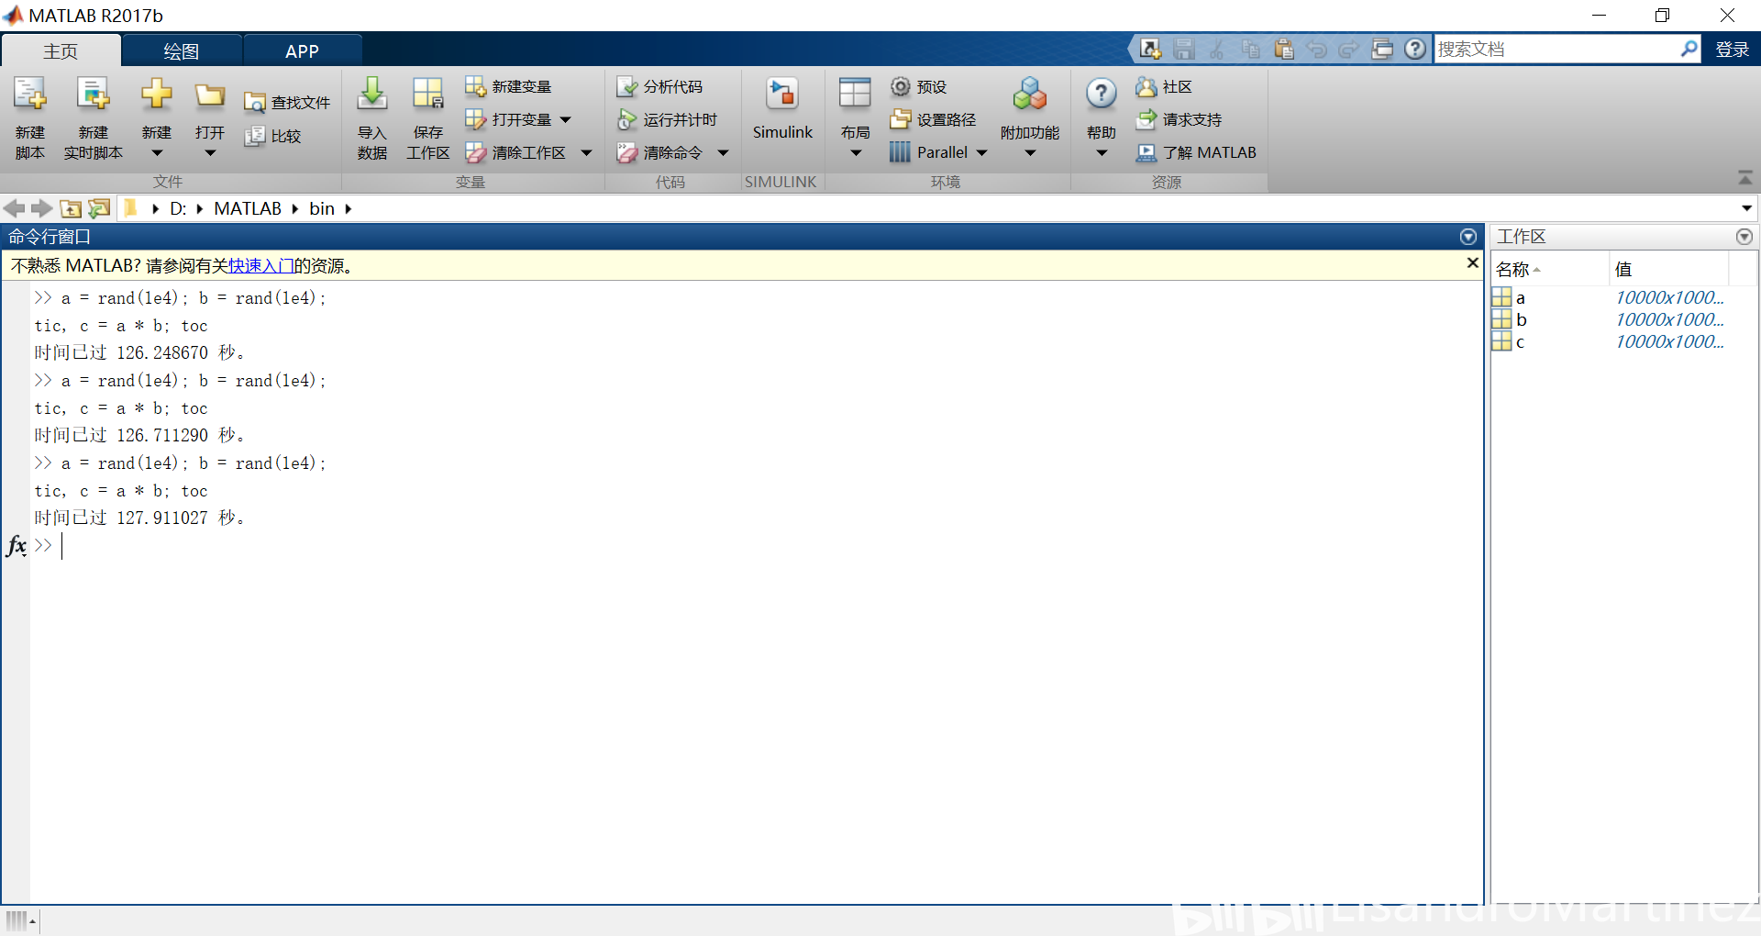The image size is (1761, 936).
Task: Click the New Script (新建脚本) icon
Action: (x=29, y=95)
